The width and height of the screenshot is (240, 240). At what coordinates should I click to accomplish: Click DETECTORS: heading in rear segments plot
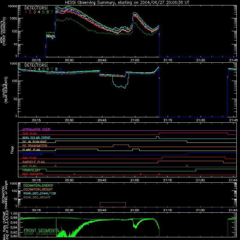pyautogui.click(x=36, y=65)
